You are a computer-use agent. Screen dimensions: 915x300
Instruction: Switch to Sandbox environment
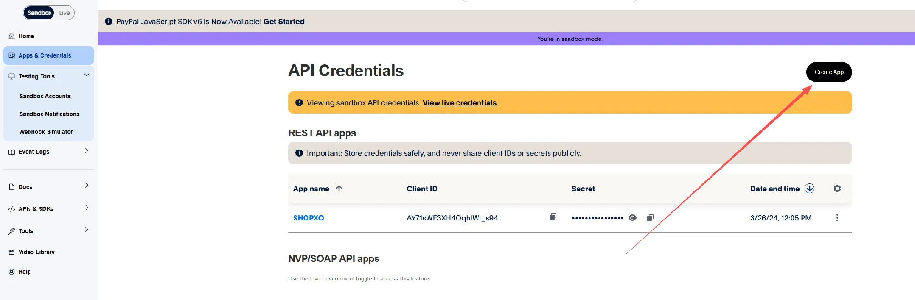[40, 13]
